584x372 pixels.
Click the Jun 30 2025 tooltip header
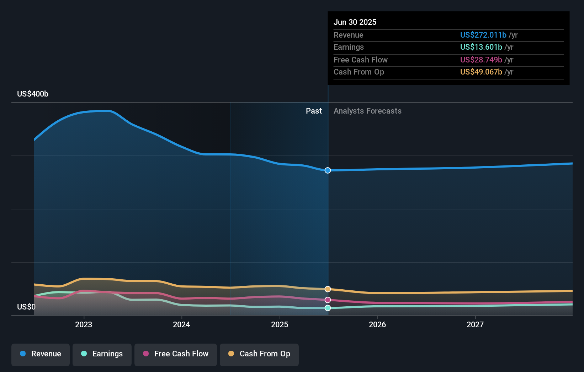pos(355,22)
